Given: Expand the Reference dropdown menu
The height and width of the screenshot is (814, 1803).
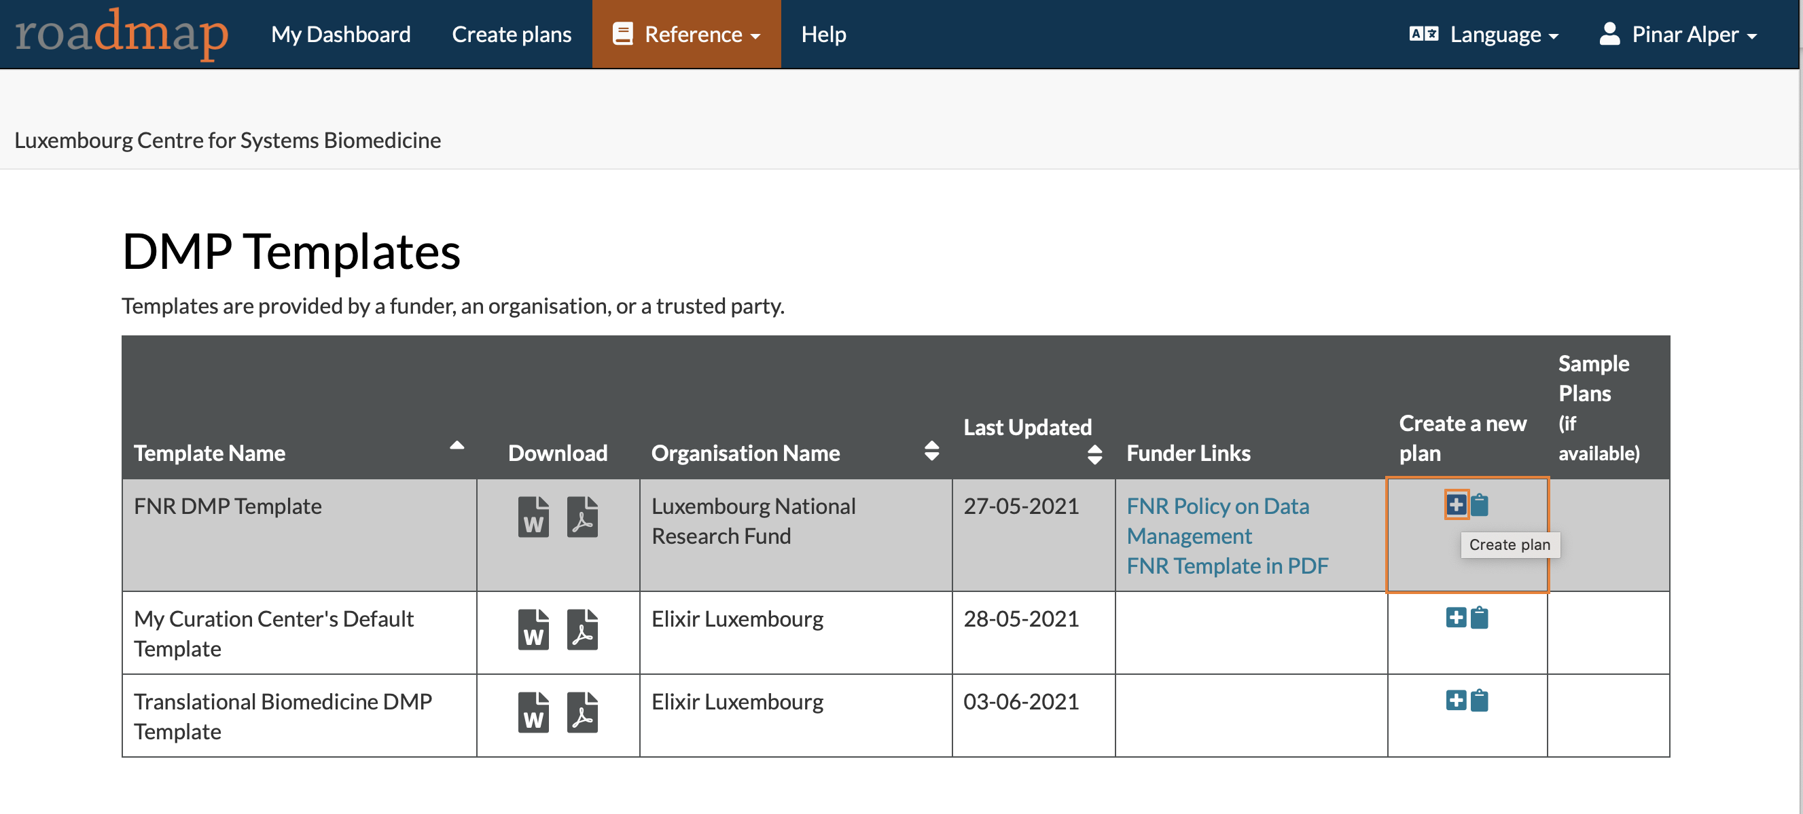Looking at the screenshot, I should [x=687, y=34].
